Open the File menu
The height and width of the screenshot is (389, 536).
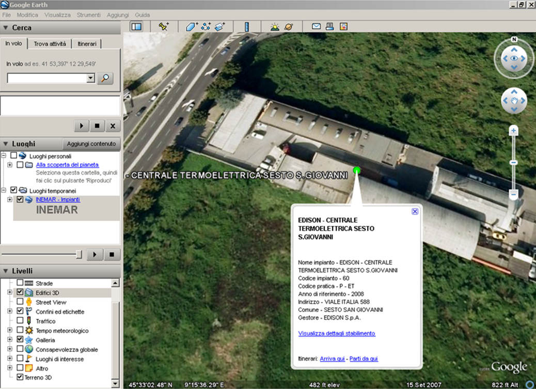point(7,15)
